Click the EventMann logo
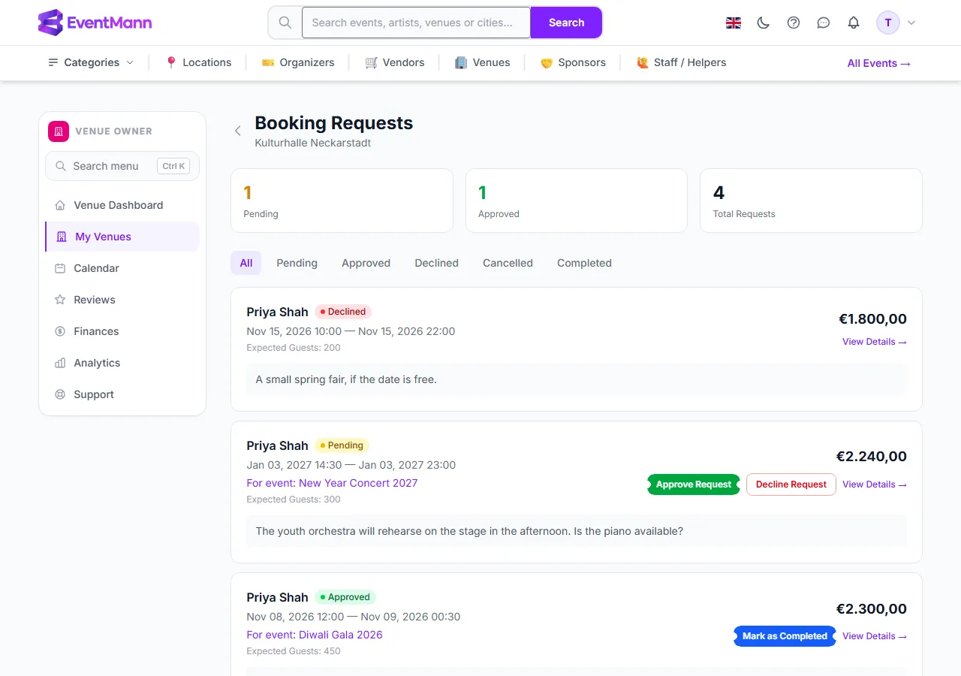The image size is (961, 676). [x=95, y=23]
